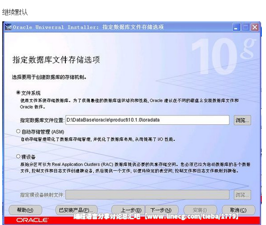Close the Oracle Universal Installer window

click(x=255, y=27)
